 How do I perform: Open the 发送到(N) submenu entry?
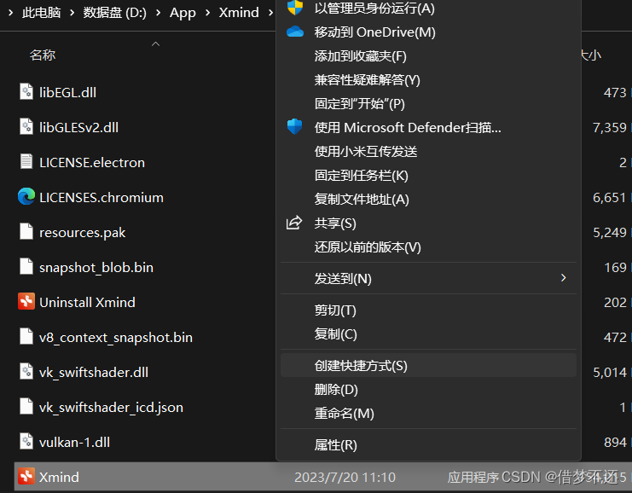pos(428,278)
